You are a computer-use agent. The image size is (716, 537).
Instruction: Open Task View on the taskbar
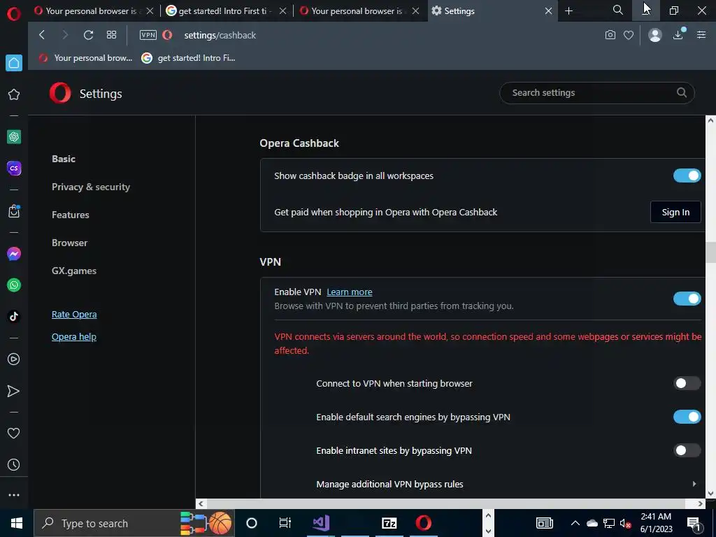(285, 523)
